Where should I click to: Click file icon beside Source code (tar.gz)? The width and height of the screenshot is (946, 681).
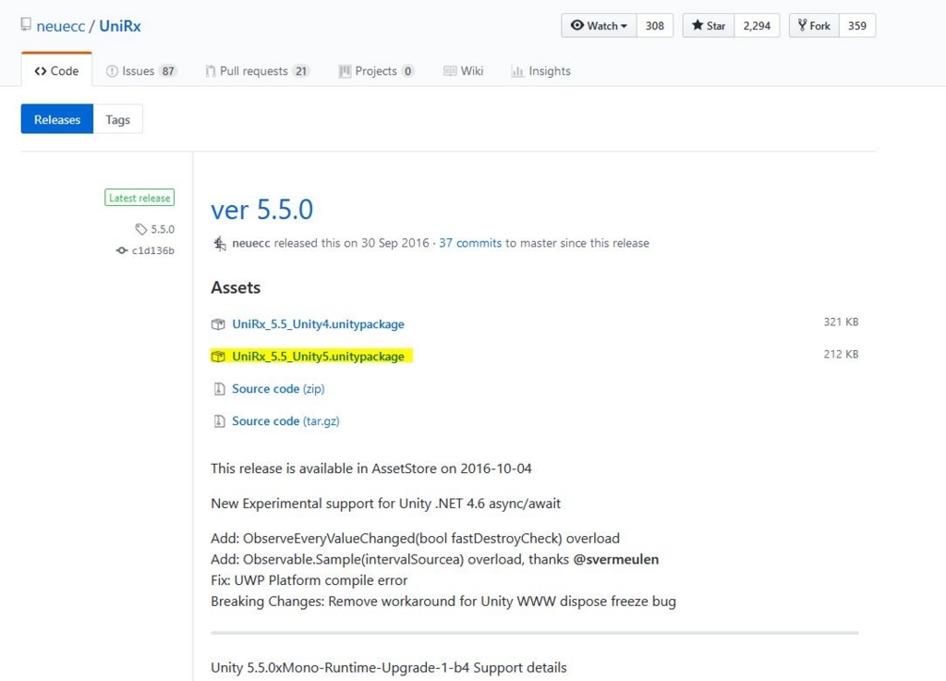pos(219,421)
